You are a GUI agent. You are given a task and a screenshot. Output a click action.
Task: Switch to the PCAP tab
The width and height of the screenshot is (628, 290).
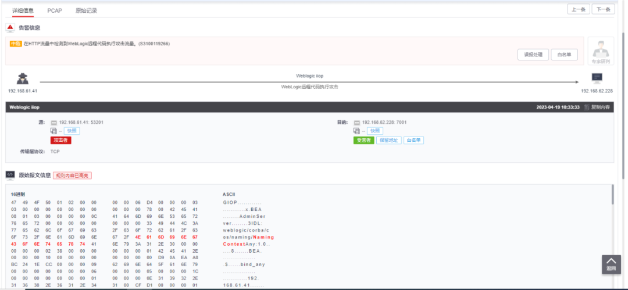pos(55,10)
